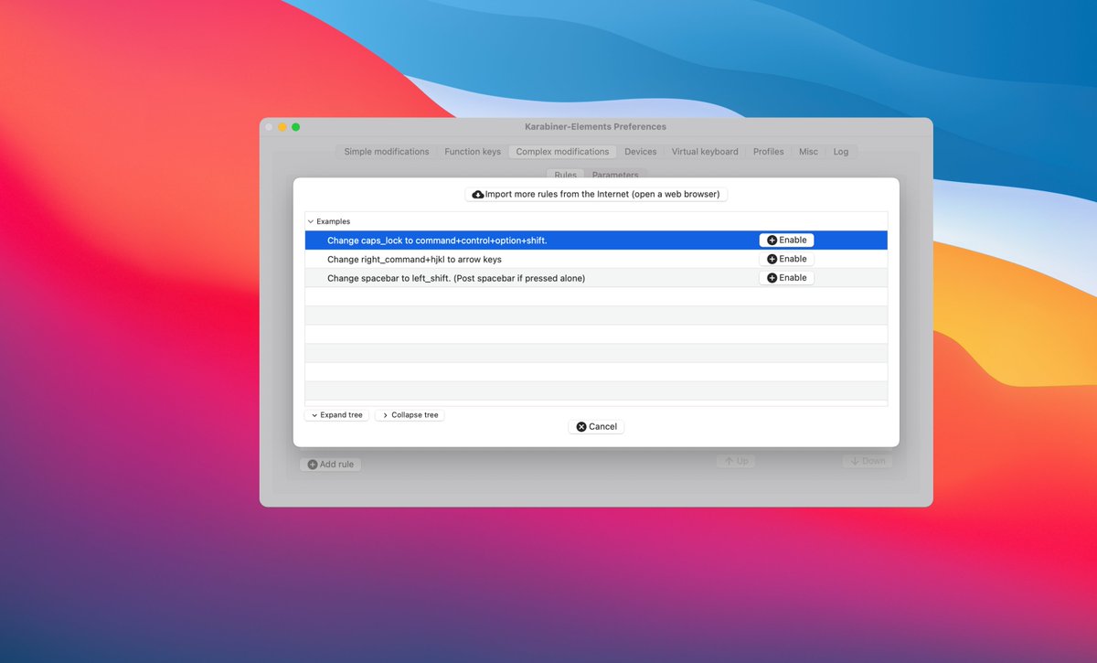The height and width of the screenshot is (663, 1097).
Task: Select the right_command+hjkl to arrow keys row
Action: [596, 259]
